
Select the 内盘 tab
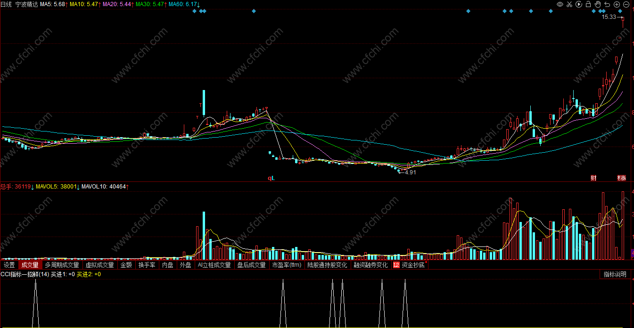point(167,265)
